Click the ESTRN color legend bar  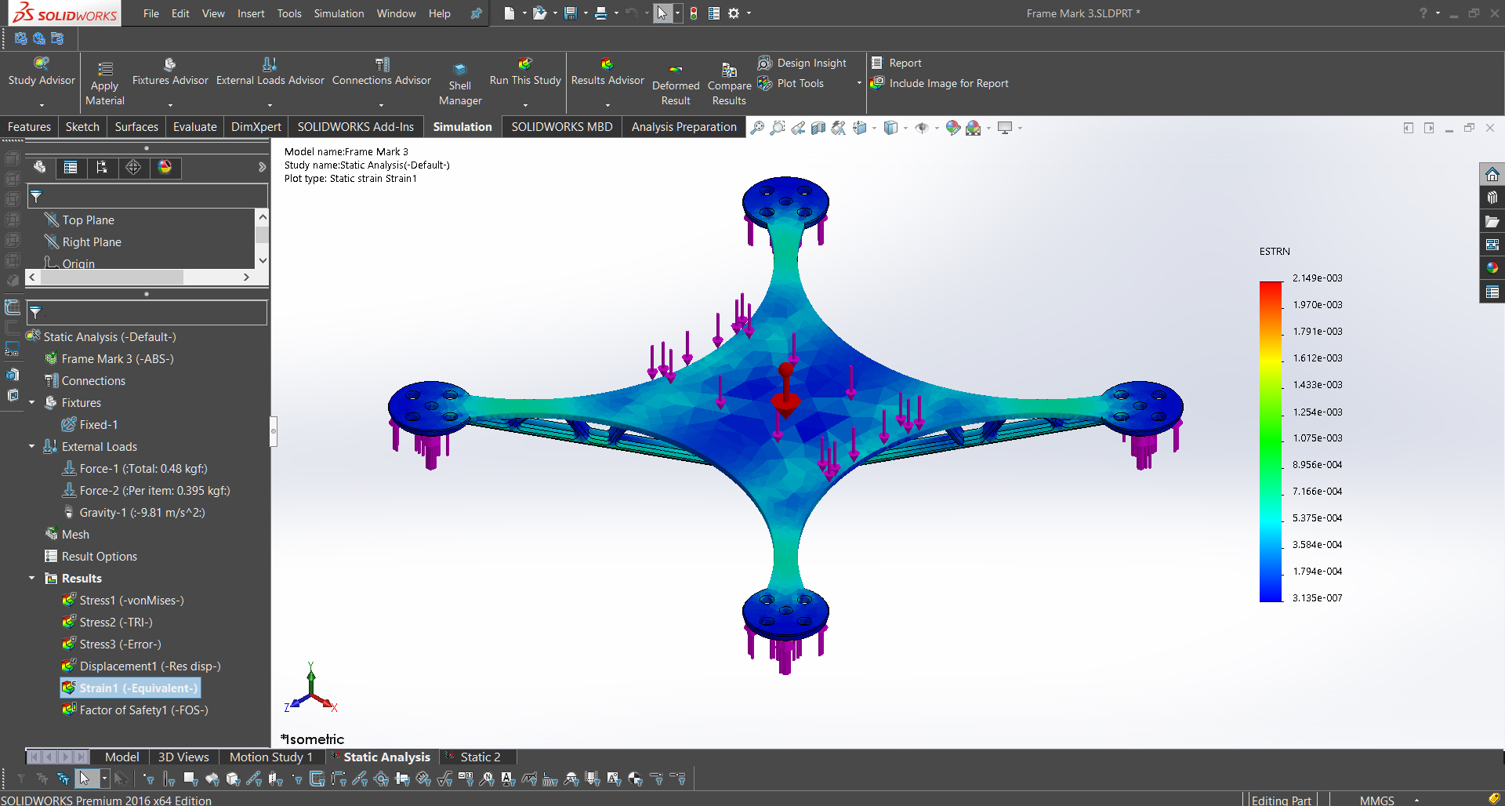pyautogui.click(x=1270, y=441)
